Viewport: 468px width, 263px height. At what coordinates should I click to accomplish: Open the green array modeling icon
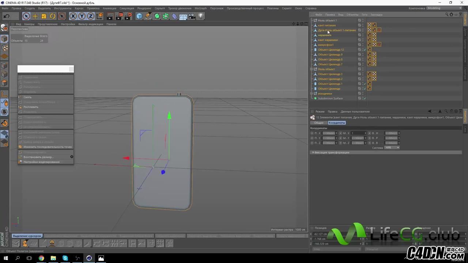tap(166, 16)
